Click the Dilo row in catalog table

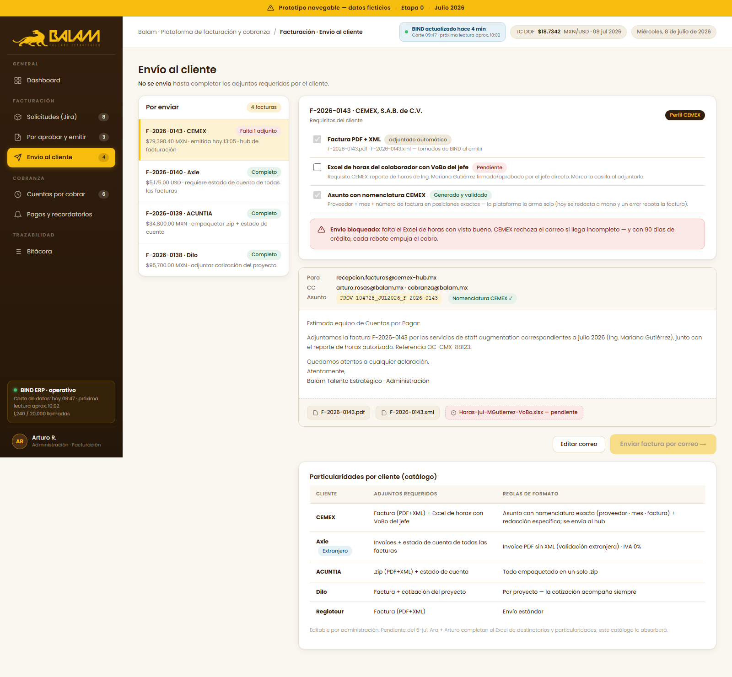click(507, 592)
